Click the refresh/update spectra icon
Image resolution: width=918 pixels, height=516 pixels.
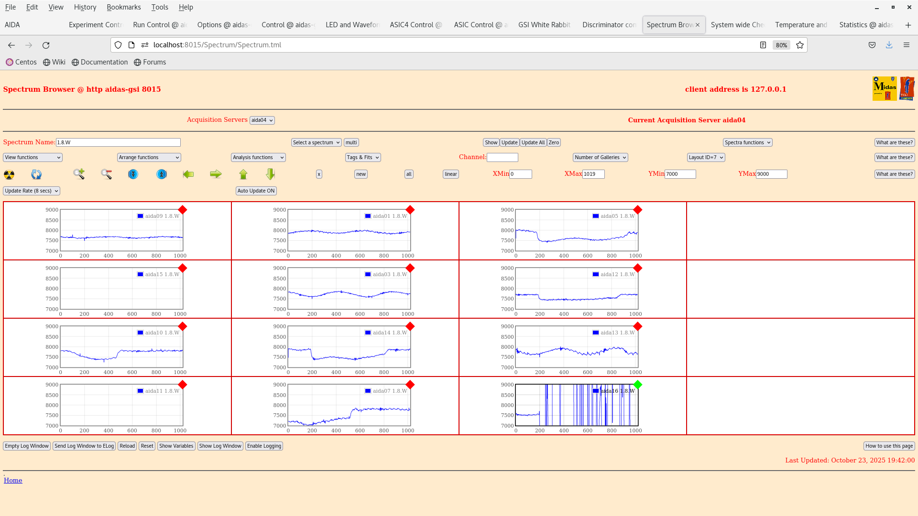(x=36, y=174)
